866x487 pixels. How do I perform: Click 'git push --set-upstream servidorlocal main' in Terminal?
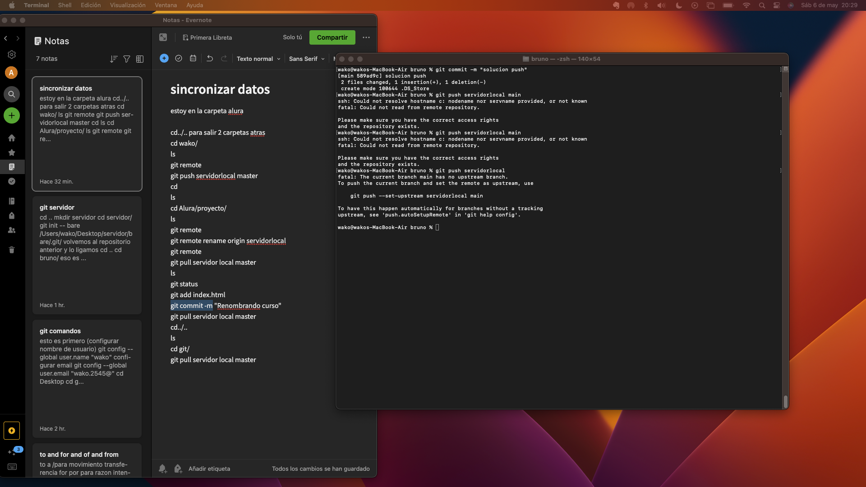(416, 196)
